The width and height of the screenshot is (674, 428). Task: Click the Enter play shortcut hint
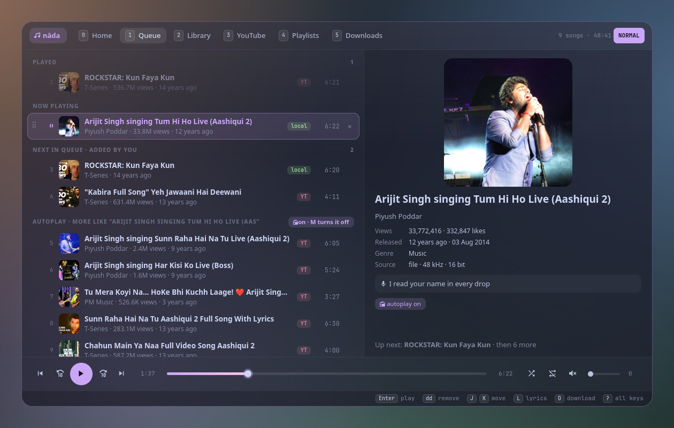[x=395, y=398]
